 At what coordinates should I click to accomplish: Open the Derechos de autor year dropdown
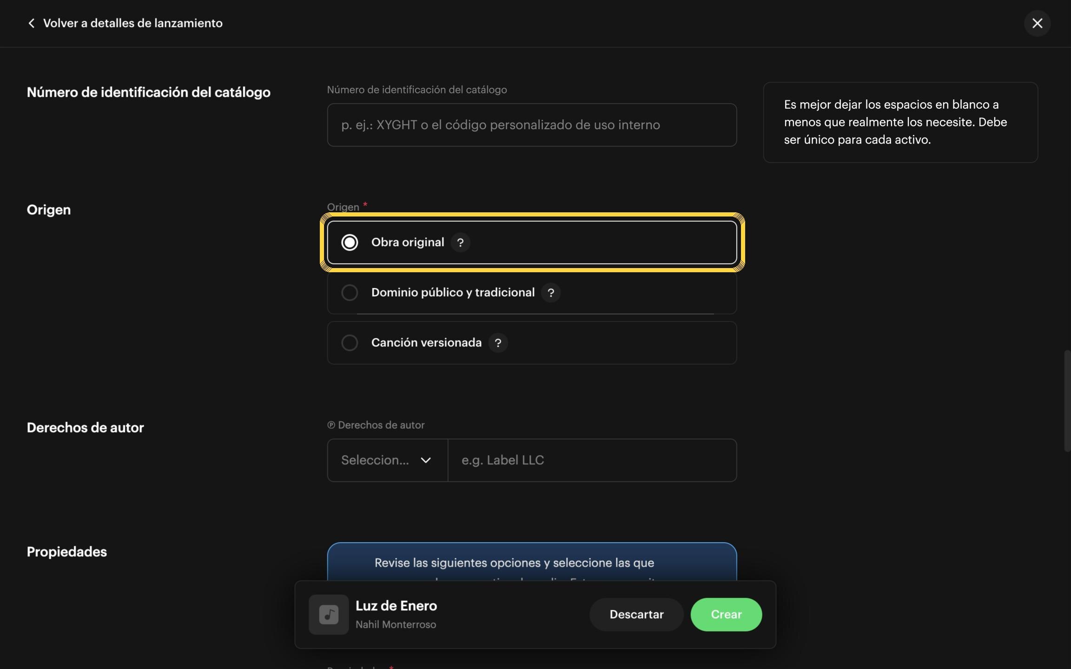tap(387, 460)
